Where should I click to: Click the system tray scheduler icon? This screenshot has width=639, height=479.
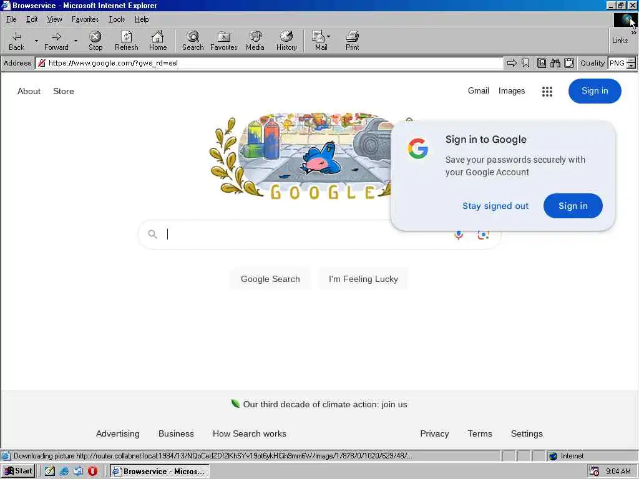point(594,471)
